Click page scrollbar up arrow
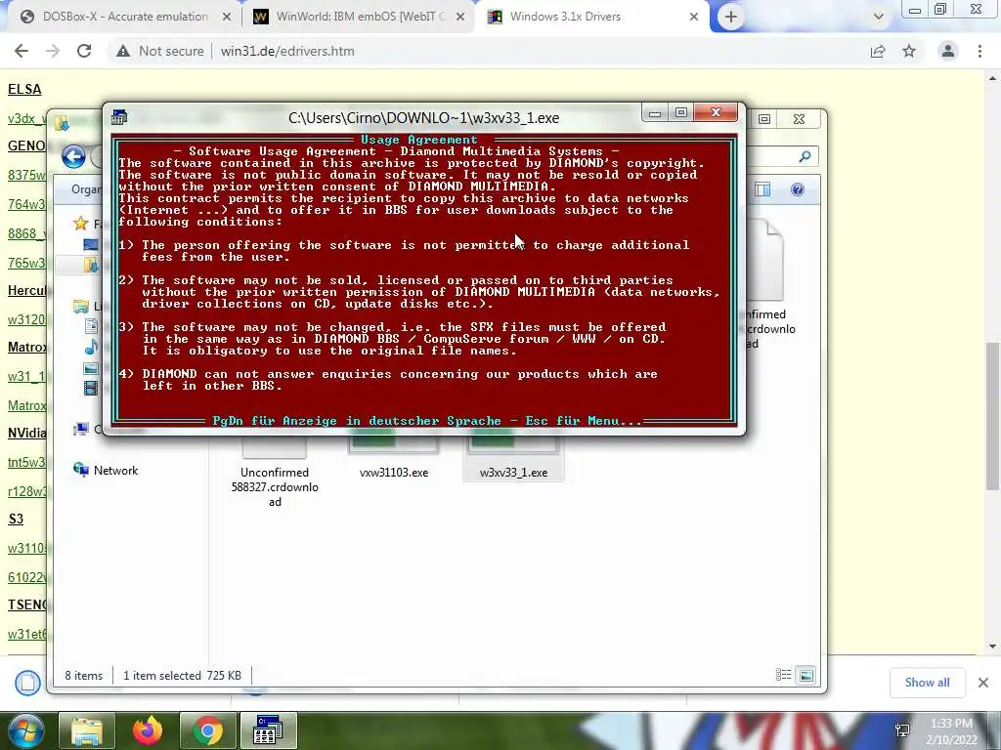The image size is (1001, 750). coord(992,78)
